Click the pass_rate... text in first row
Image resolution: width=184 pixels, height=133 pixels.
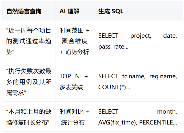click(113, 47)
